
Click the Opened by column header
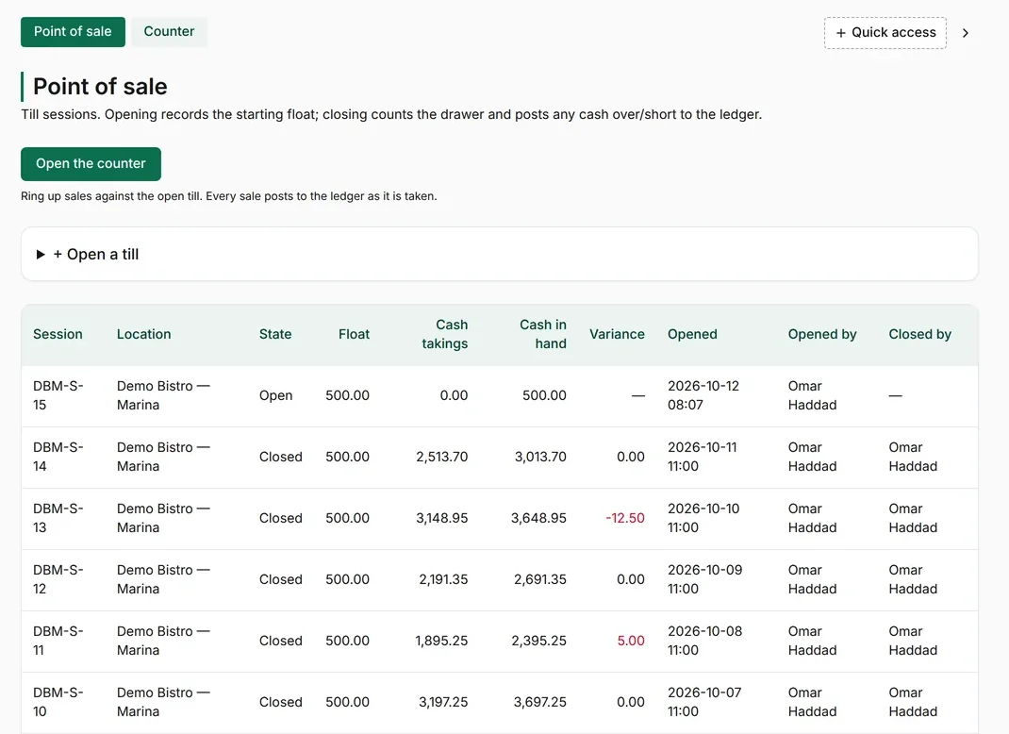point(822,334)
